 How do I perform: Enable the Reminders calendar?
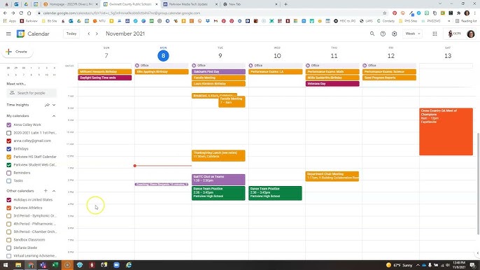[x=9, y=173]
